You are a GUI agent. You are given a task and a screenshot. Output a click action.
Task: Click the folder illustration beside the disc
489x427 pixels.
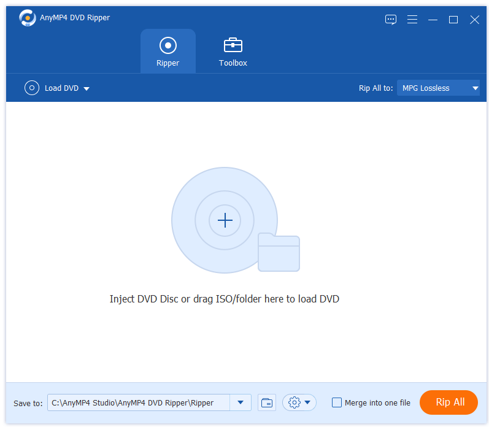(279, 252)
